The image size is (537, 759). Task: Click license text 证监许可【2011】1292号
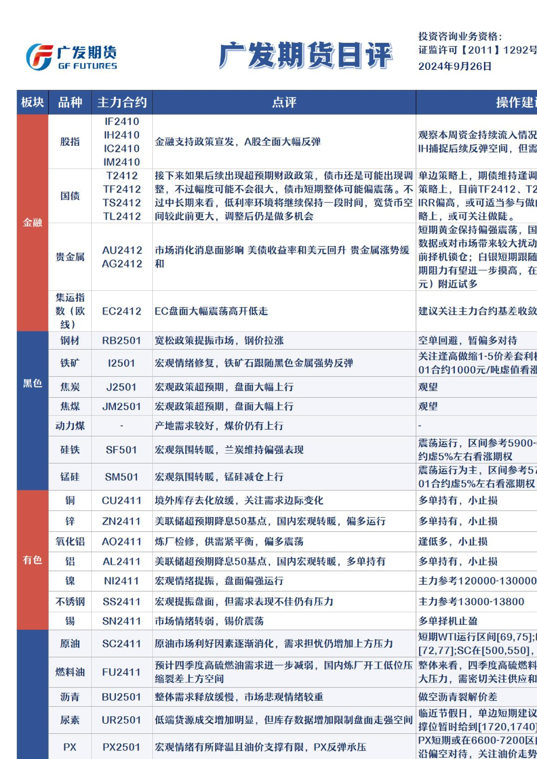tap(477, 50)
